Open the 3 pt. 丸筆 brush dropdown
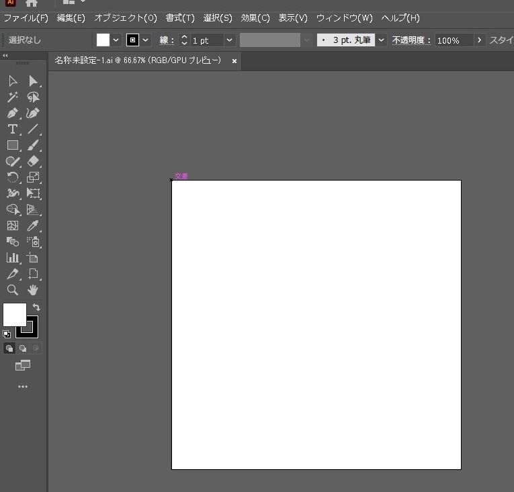Viewport: 514px width, 492px height. [382, 40]
